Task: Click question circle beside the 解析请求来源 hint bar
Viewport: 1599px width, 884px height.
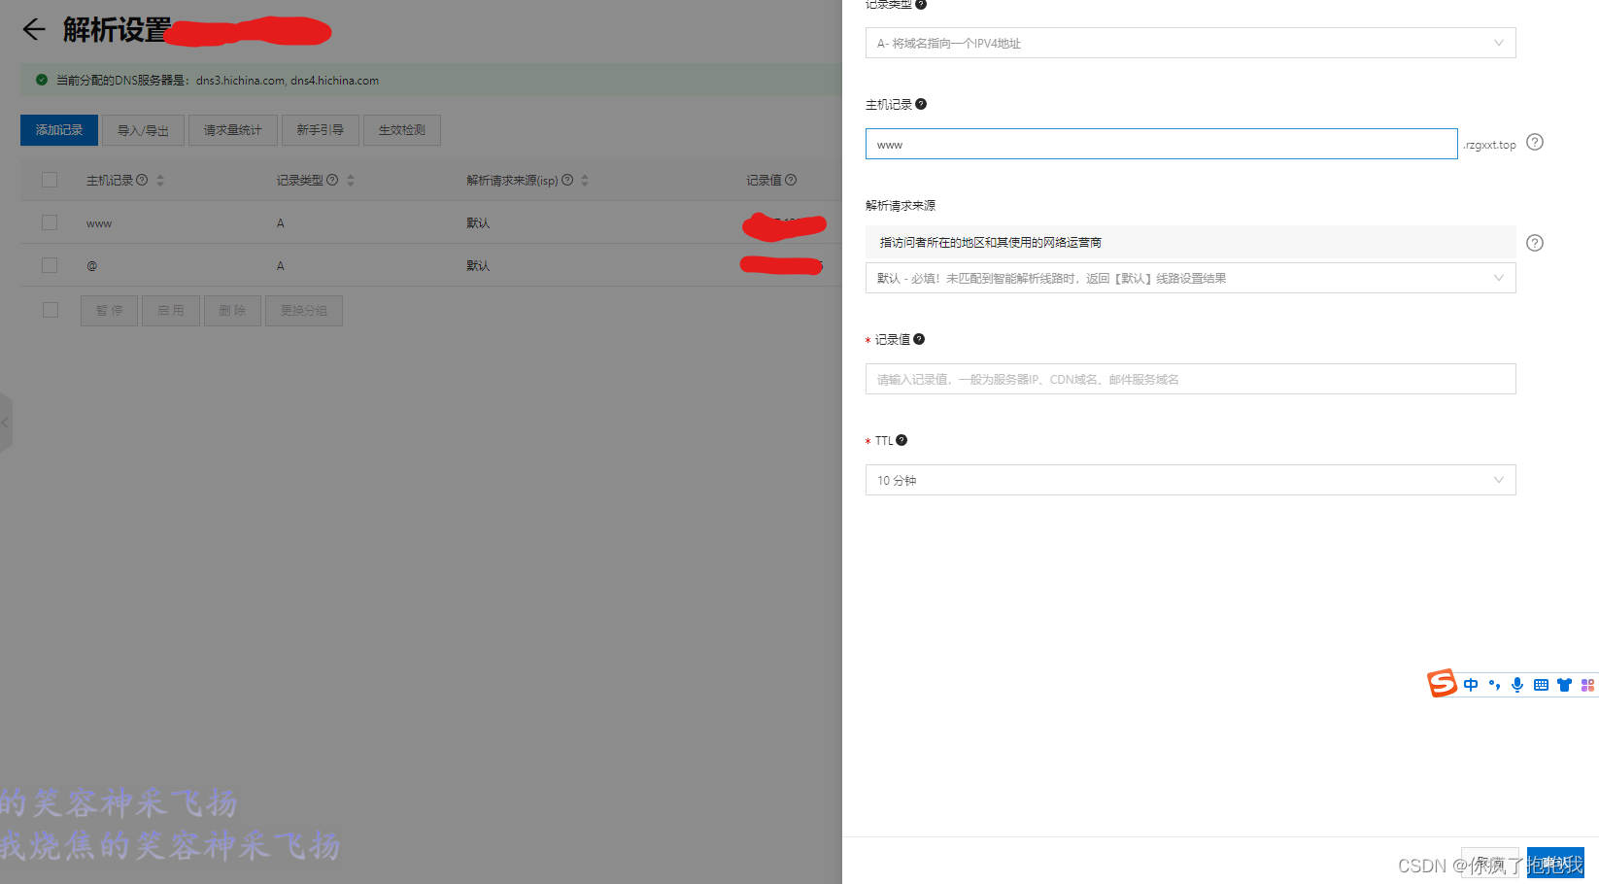Action: click(1535, 243)
